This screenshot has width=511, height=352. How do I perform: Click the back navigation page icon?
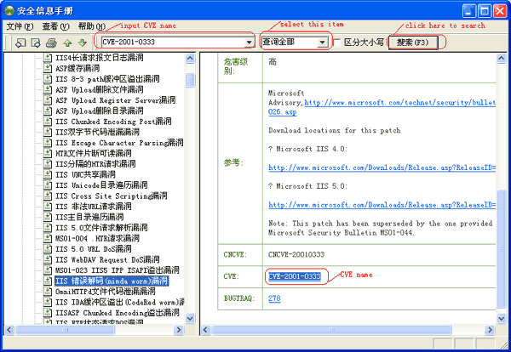[20, 43]
